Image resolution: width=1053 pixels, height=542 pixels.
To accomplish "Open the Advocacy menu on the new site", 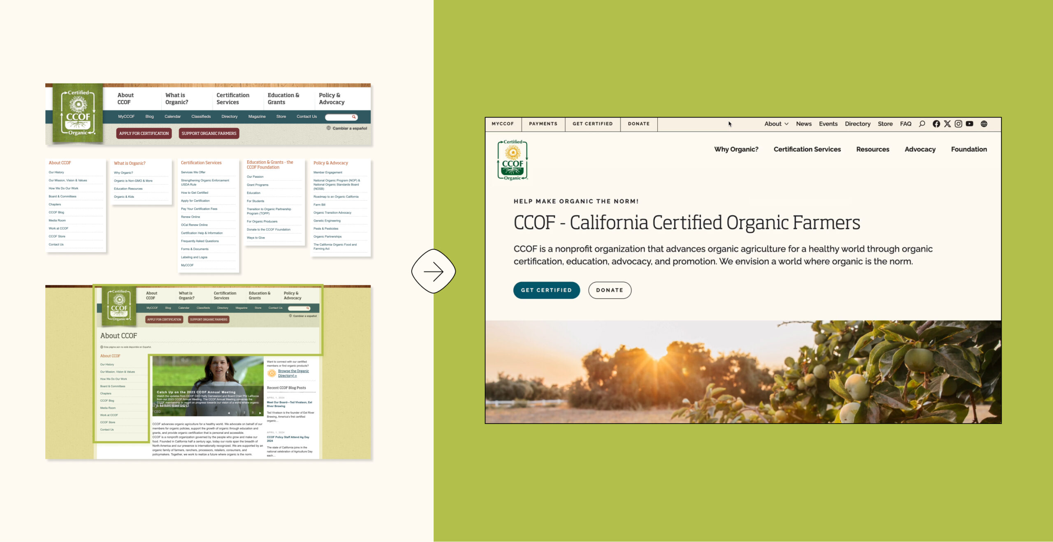I will tap(920, 149).
